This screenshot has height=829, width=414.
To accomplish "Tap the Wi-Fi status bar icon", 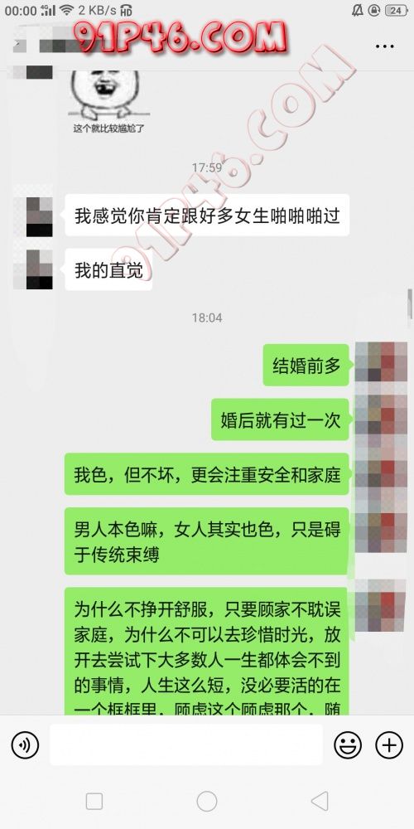I will pyautogui.click(x=66, y=10).
